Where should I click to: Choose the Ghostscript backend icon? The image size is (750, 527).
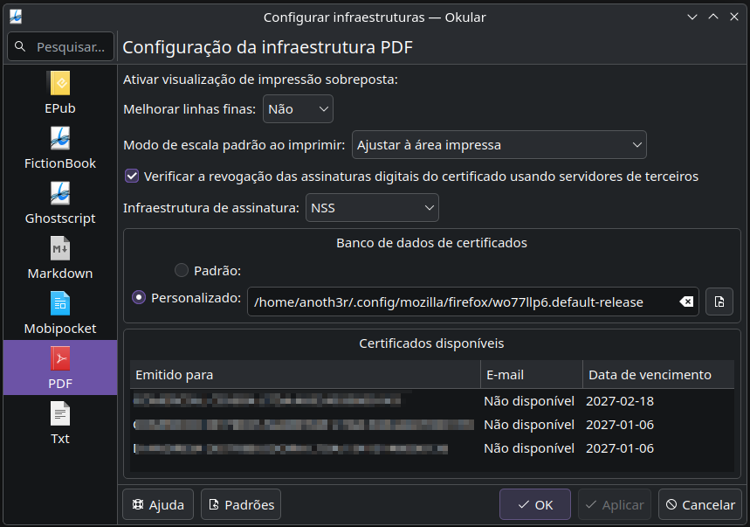coord(59,193)
